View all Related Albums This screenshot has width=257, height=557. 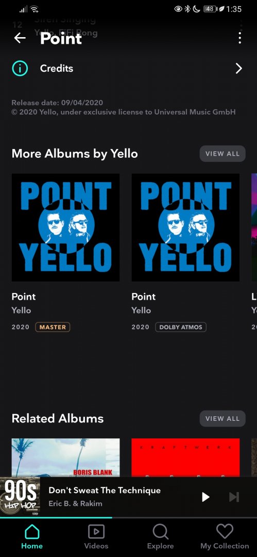pos(222,418)
